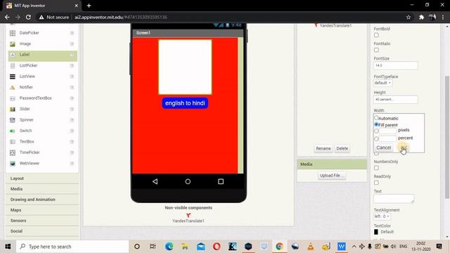450x253 pixels.
Task: Tap the phone preview recents button
Action: (221, 181)
